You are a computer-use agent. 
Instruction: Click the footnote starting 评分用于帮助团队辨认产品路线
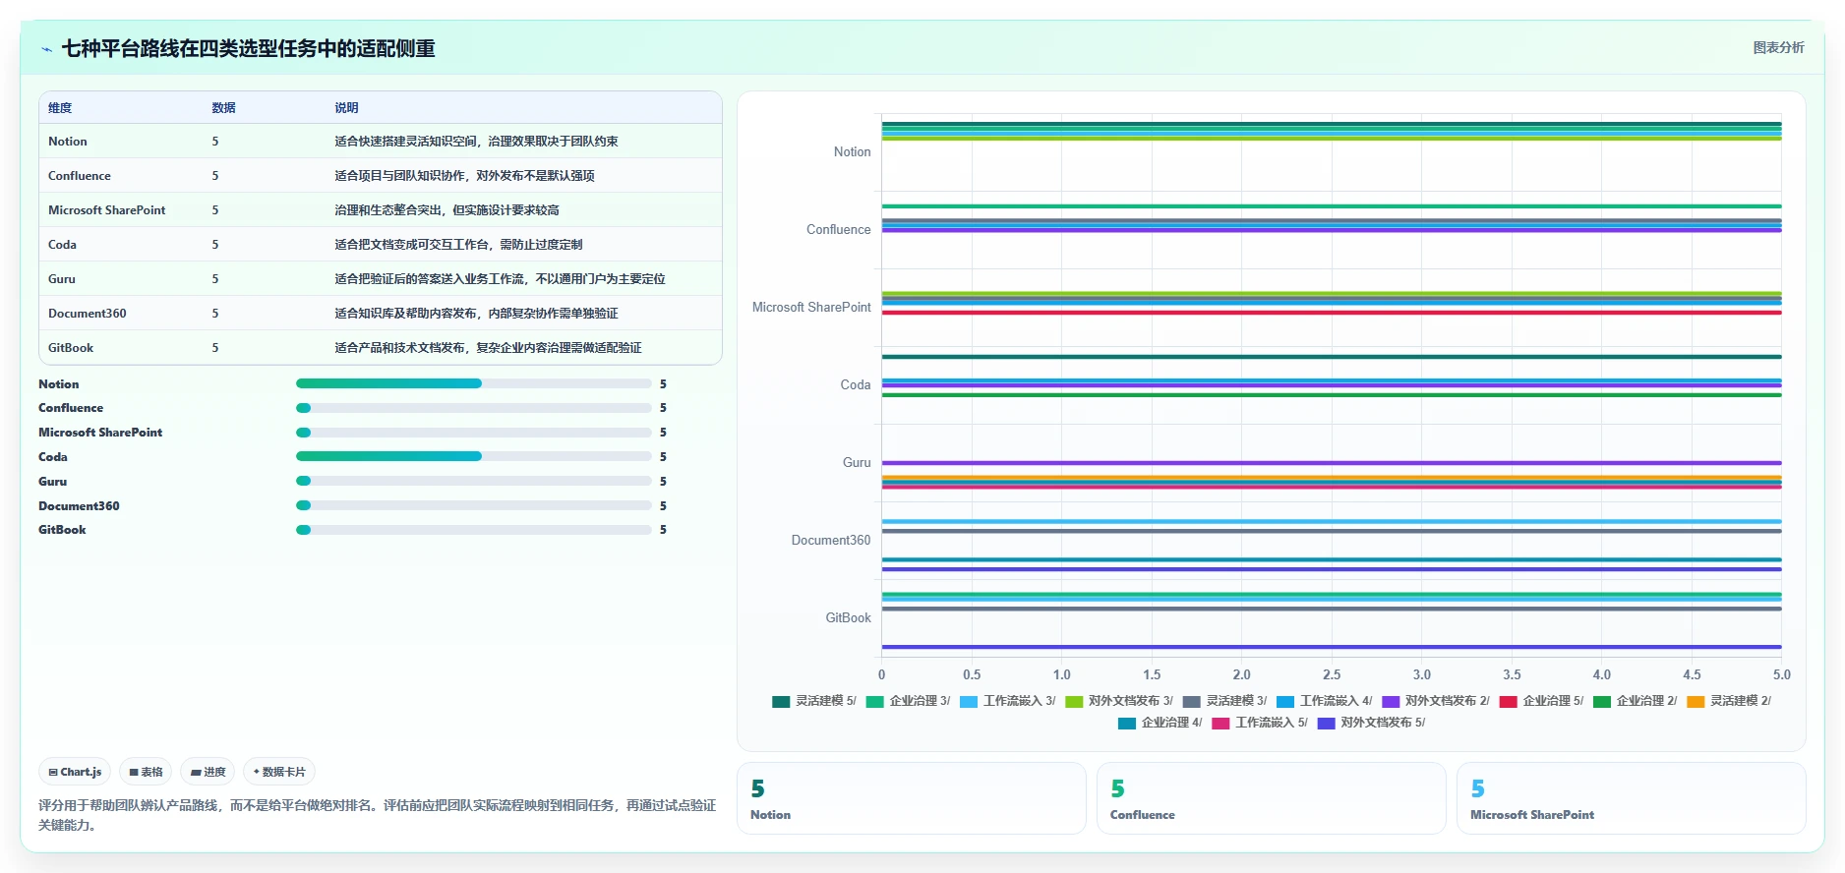(x=377, y=815)
